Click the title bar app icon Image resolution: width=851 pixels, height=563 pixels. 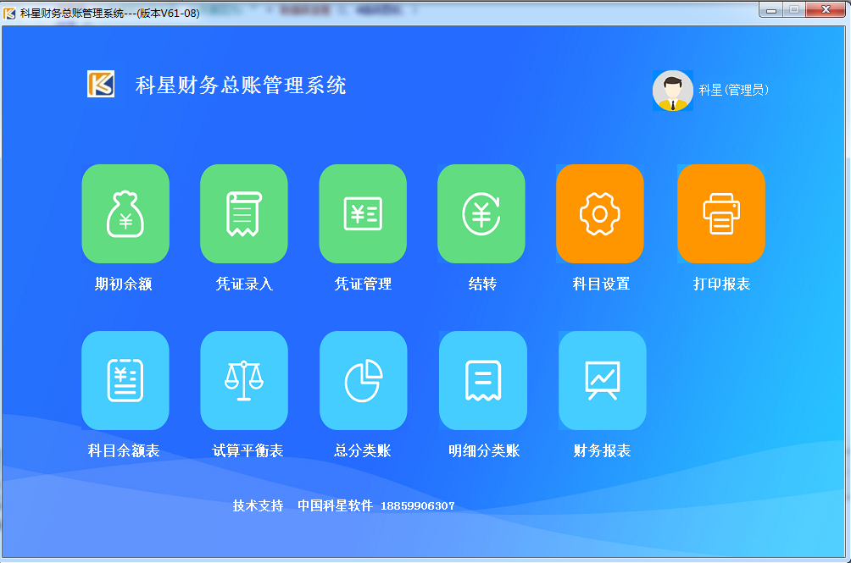pos(9,13)
